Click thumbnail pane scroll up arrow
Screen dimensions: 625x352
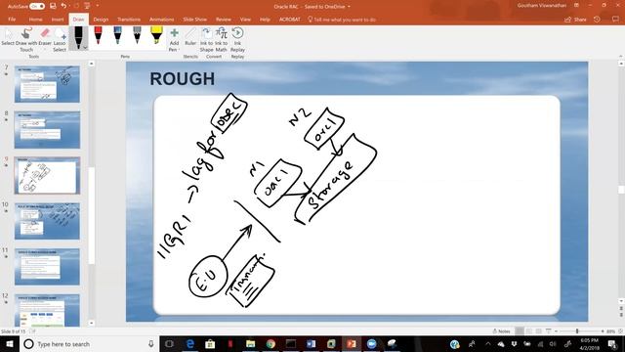pos(91,64)
